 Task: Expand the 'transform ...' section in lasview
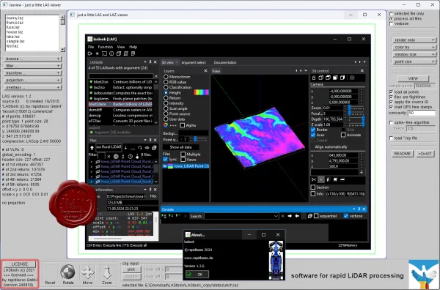coord(32,73)
